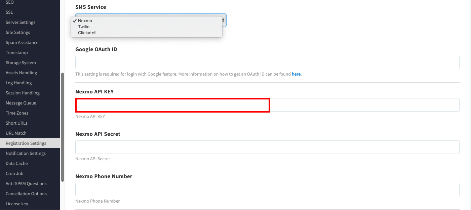Click the sidebar vertical scrollbar thumb

coord(63,127)
